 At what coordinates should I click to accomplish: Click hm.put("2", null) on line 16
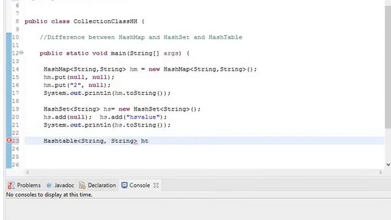coord(77,86)
